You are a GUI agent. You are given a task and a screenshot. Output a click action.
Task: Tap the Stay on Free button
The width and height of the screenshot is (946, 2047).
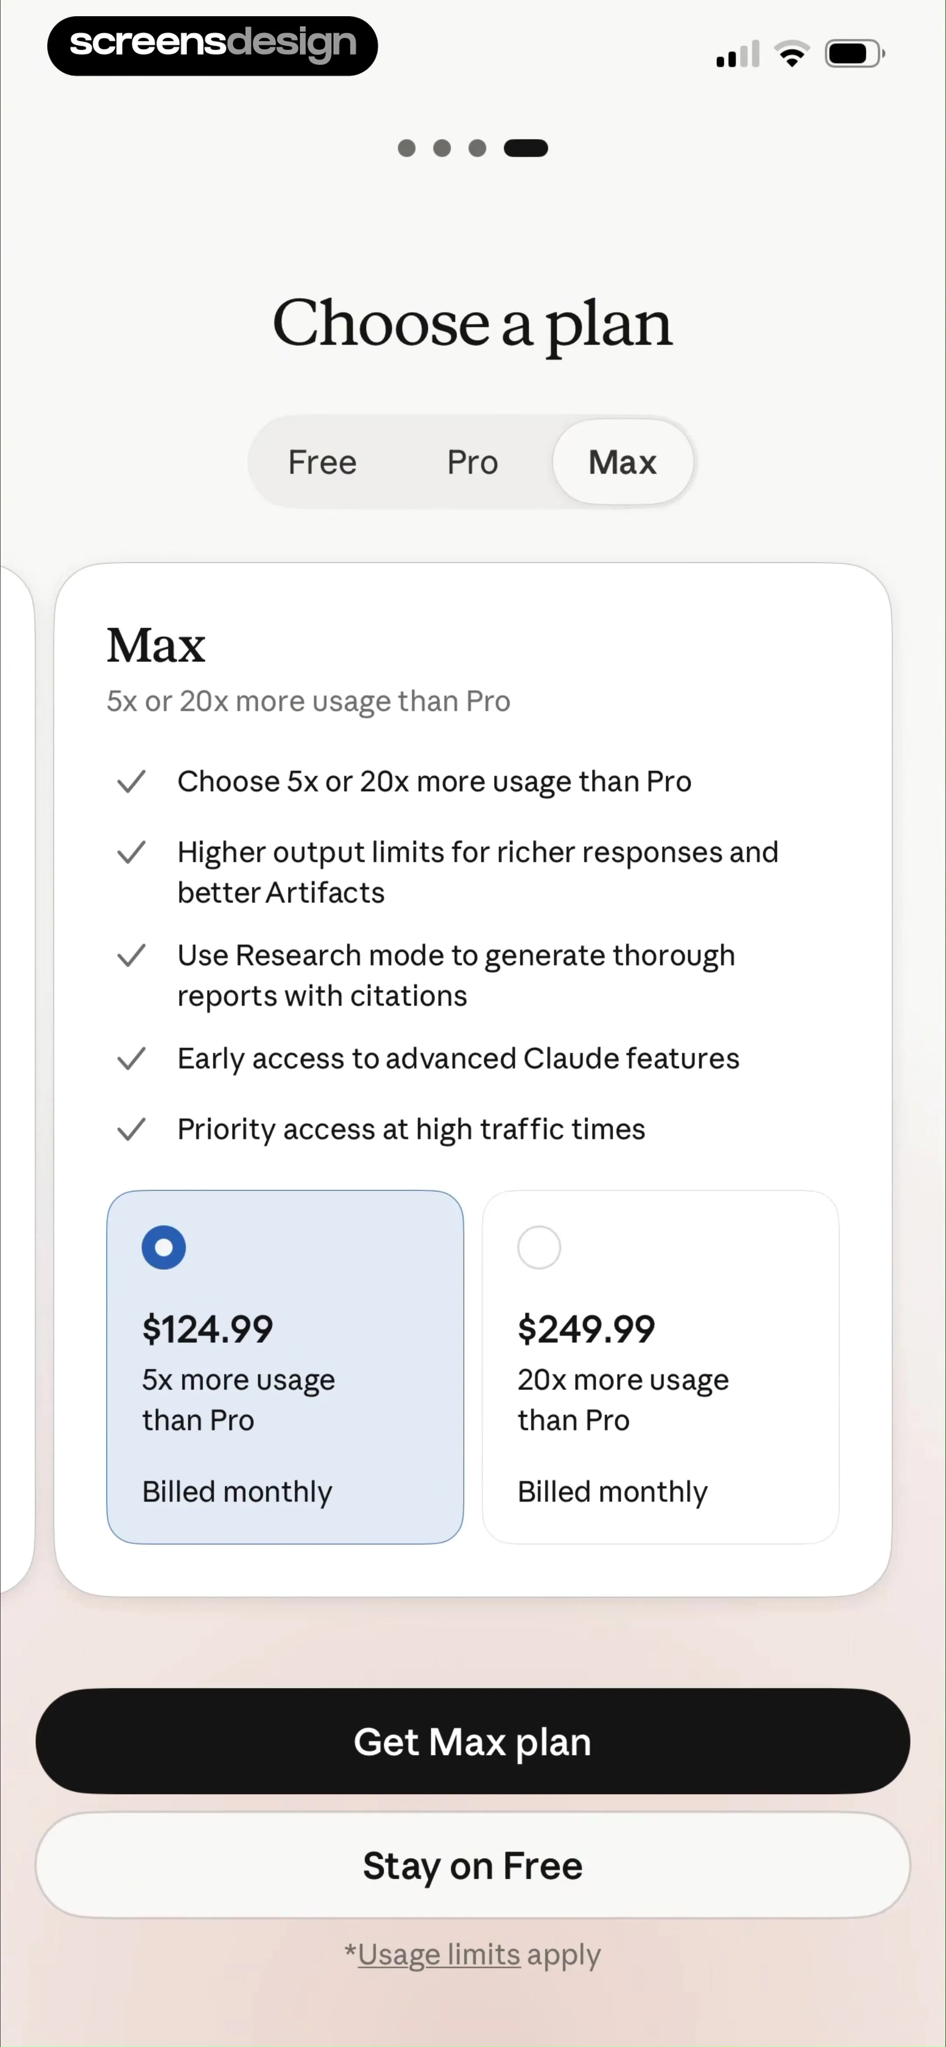(x=473, y=1865)
